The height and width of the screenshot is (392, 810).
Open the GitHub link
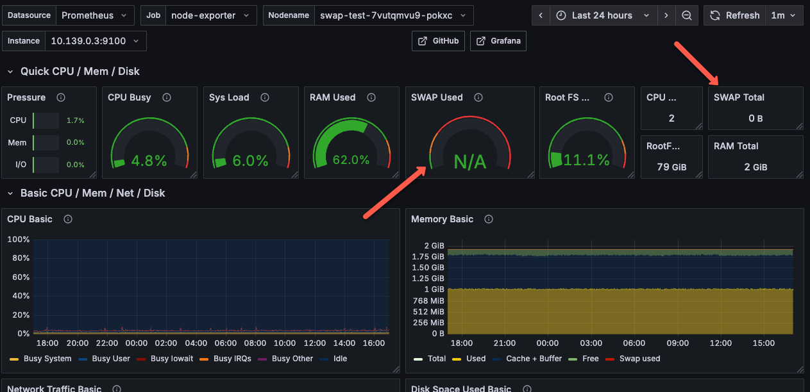439,41
